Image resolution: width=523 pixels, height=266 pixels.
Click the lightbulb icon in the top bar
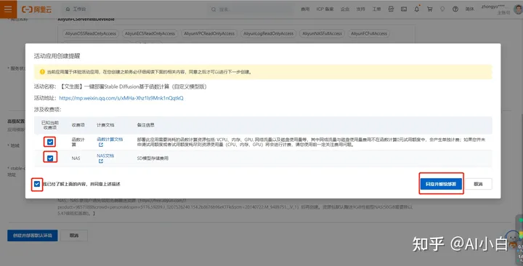[442, 9]
